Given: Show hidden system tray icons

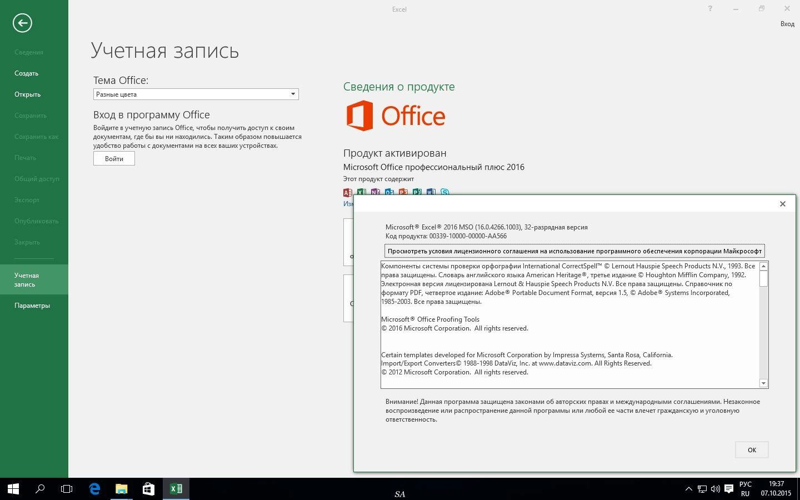Looking at the screenshot, I should coord(688,489).
